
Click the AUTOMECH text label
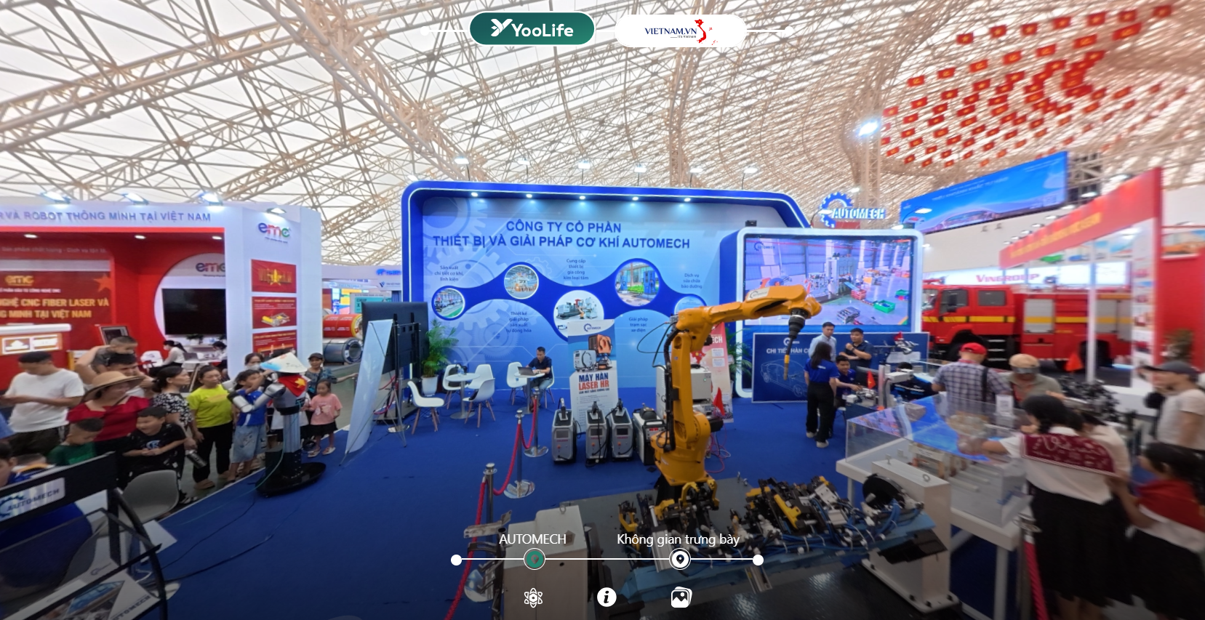[532, 539]
